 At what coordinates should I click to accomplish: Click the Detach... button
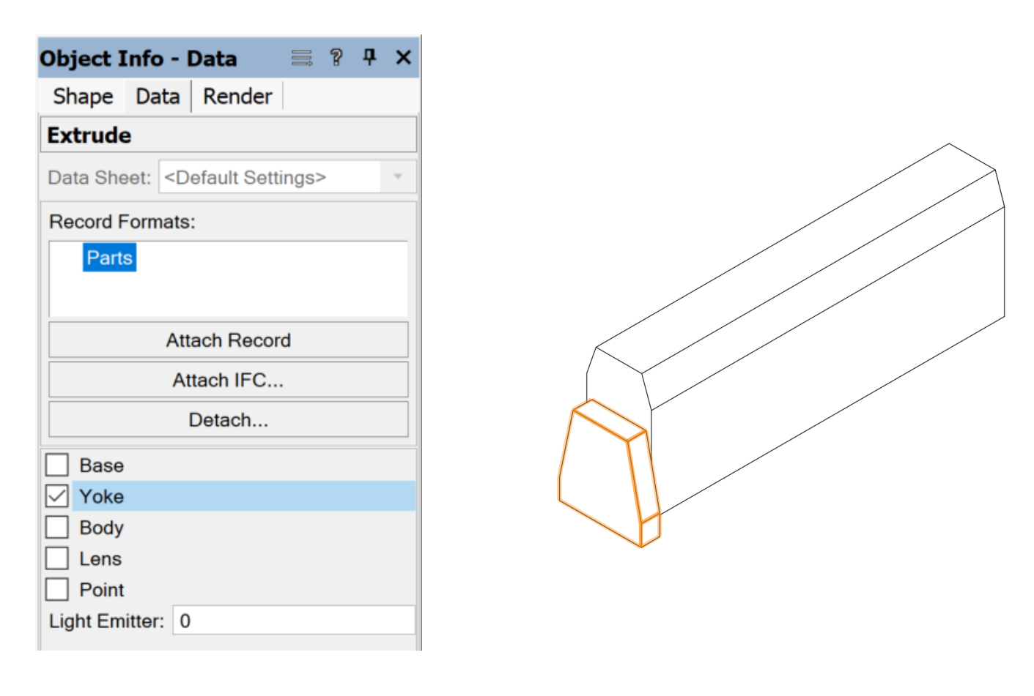[228, 420]
